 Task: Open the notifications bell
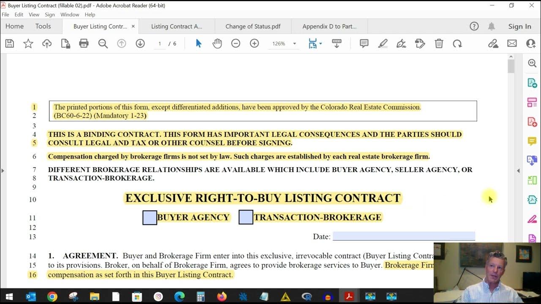click(491, 26)
